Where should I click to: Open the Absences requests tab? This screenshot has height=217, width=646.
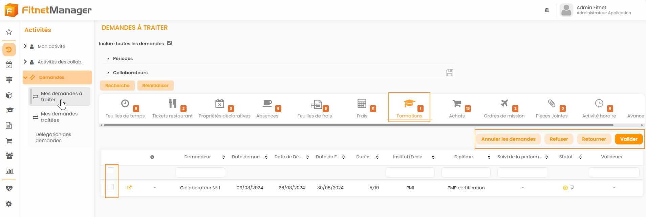267,109
